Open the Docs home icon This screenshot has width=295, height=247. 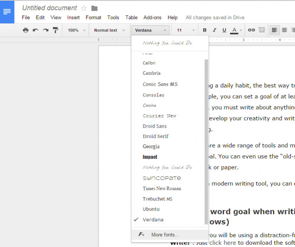(x=7, y=12)
